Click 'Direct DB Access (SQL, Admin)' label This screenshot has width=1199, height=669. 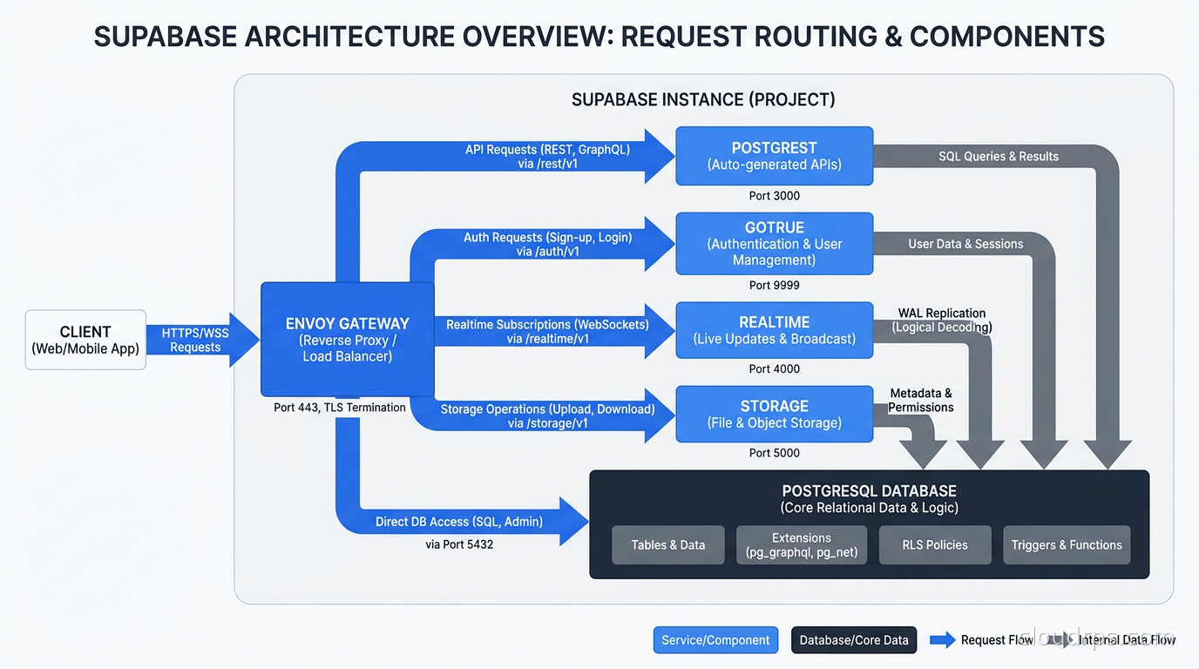[x=459, y=522]
